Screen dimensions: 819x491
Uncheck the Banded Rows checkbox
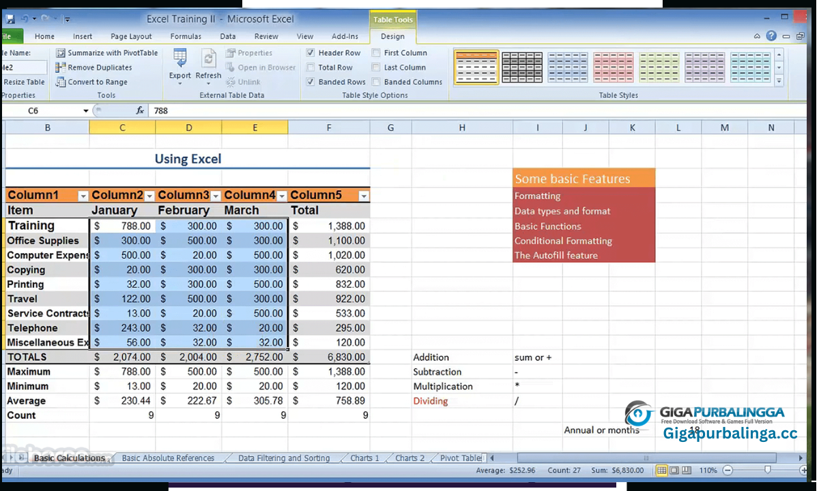pos(311,82)
